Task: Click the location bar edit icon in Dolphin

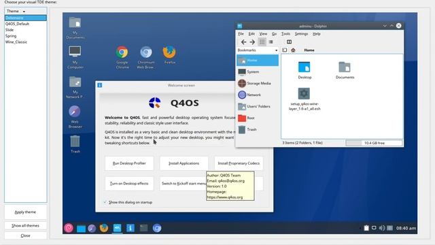Action: pyautogui.click(x=284, y=50)
